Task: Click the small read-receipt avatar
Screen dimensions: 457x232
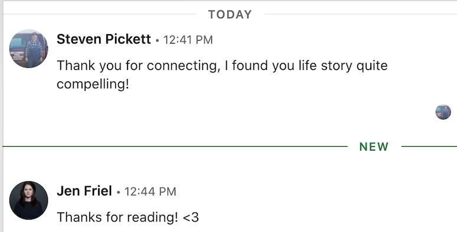Action: pyautogui.click(x=443, y=112)
